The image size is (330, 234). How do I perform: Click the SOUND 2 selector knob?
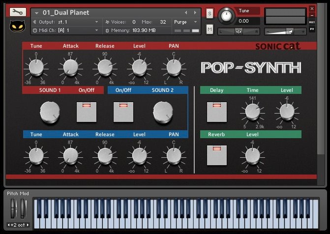click(x=163, y=112)
